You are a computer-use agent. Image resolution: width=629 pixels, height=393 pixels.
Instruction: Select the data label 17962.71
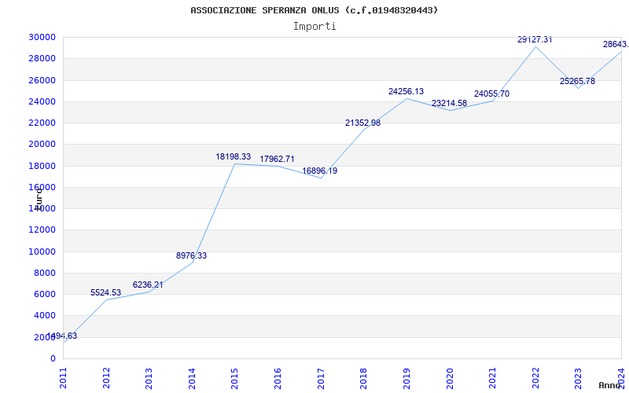click(x=277, y=159)
